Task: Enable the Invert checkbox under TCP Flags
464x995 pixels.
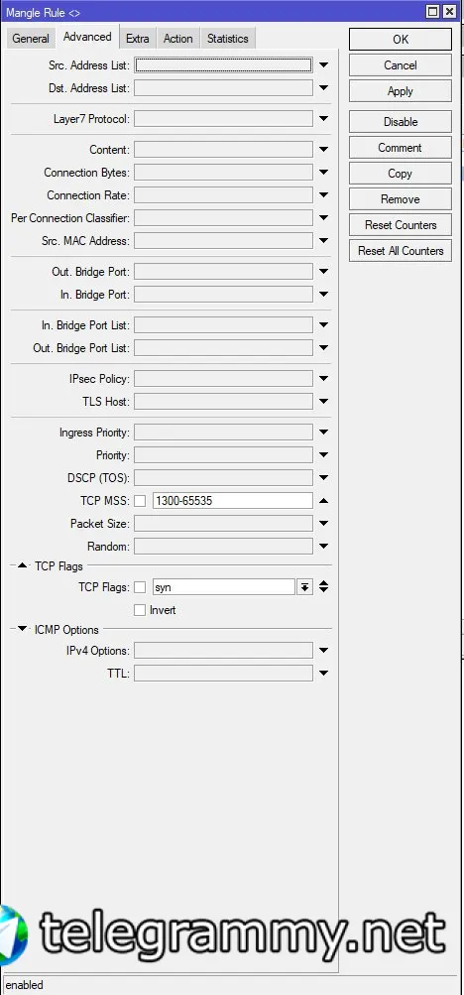Action: click(x=140, y=610)
